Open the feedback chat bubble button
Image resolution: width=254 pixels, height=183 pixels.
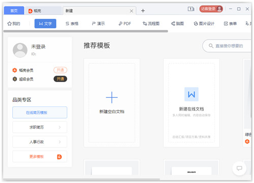pos(239,168)
